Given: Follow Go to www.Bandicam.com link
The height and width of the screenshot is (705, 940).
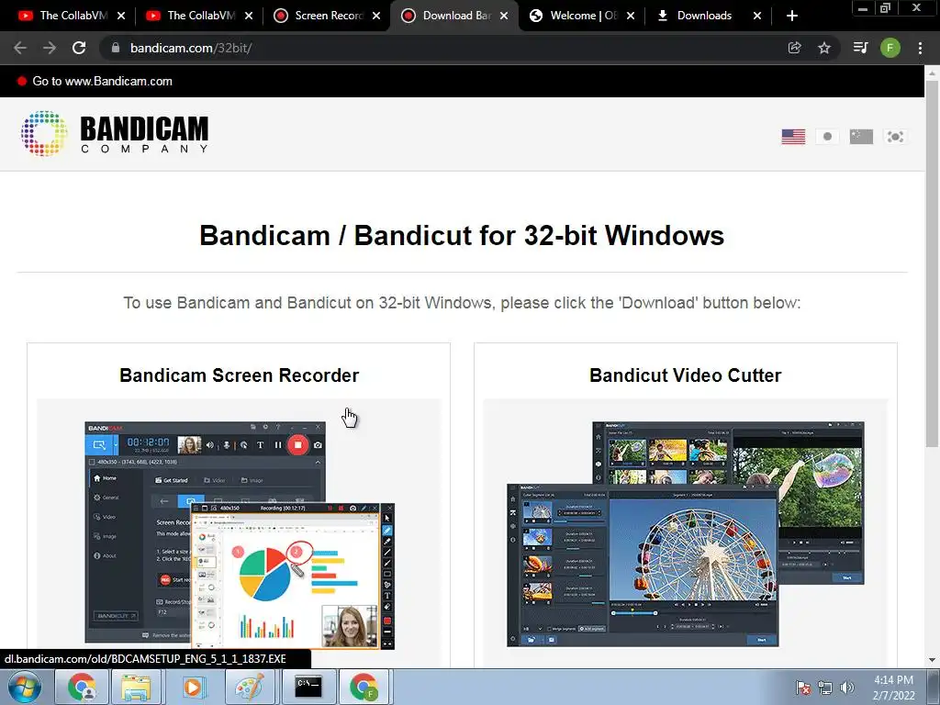Looking at the screenshot, I should click(x=102, y=81).
